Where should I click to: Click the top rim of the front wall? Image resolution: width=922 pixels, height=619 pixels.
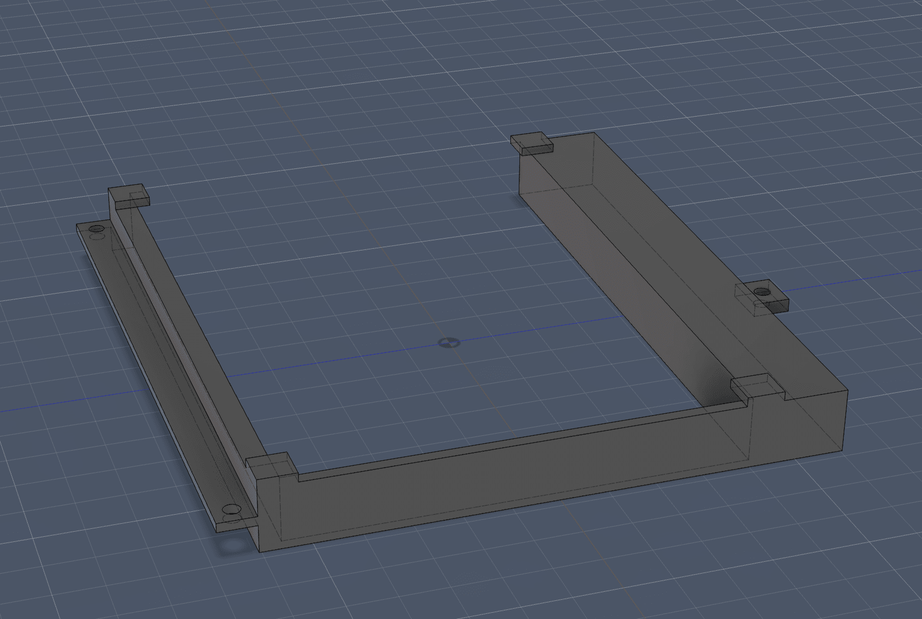510,443
